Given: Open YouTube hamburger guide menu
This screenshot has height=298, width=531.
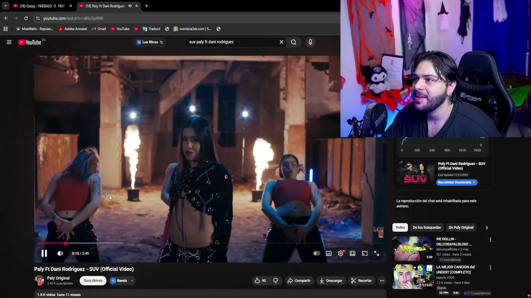Looking at the screenshot, I should point(9,42).
